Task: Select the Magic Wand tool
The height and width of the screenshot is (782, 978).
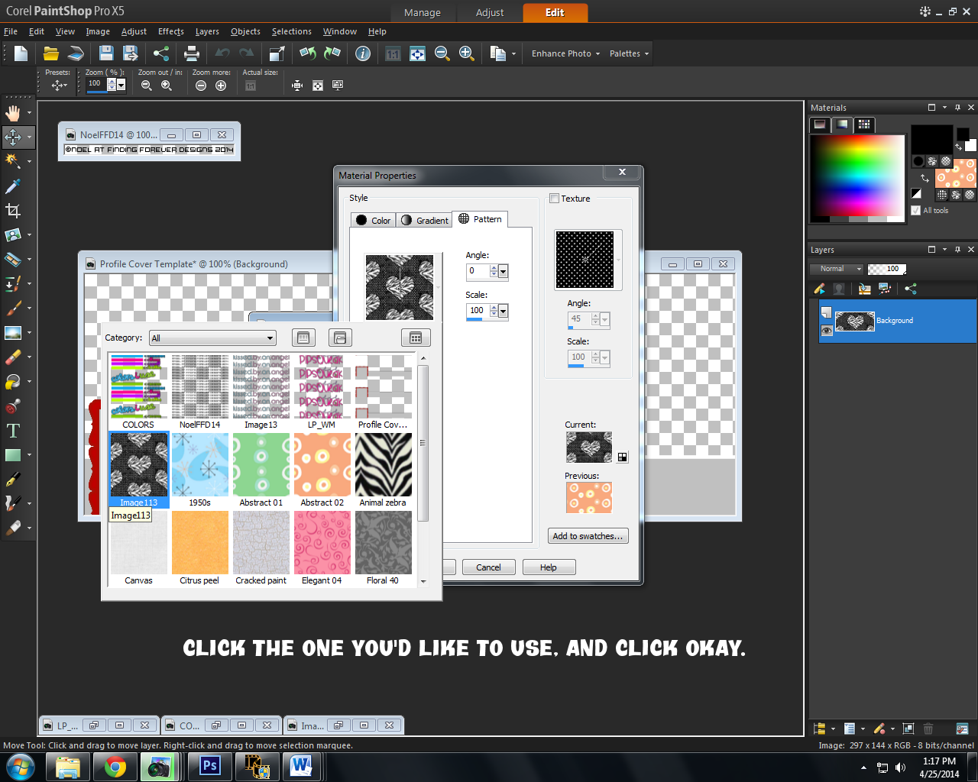Action: (x=12, y=161)
